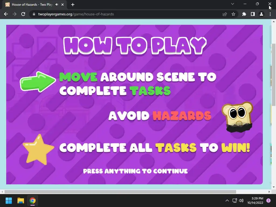Click the How To Play title
276x207 pixels.
coord(135,46)
